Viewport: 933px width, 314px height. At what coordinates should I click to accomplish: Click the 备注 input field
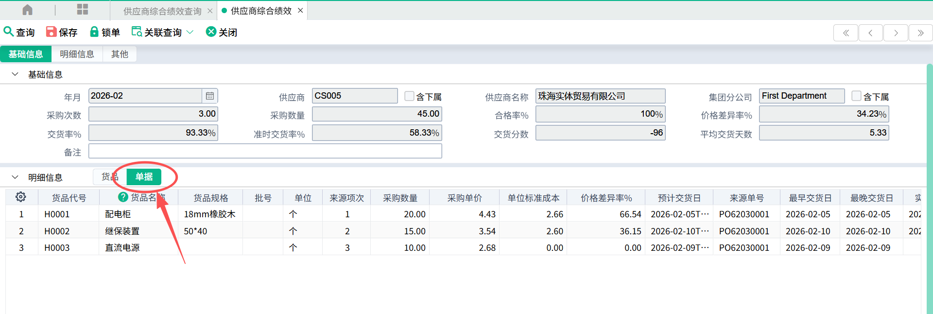coord(265,151)
